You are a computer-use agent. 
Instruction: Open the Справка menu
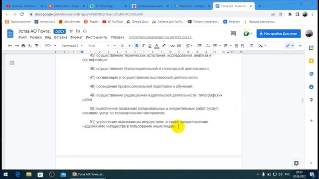[x=118, y=37]
